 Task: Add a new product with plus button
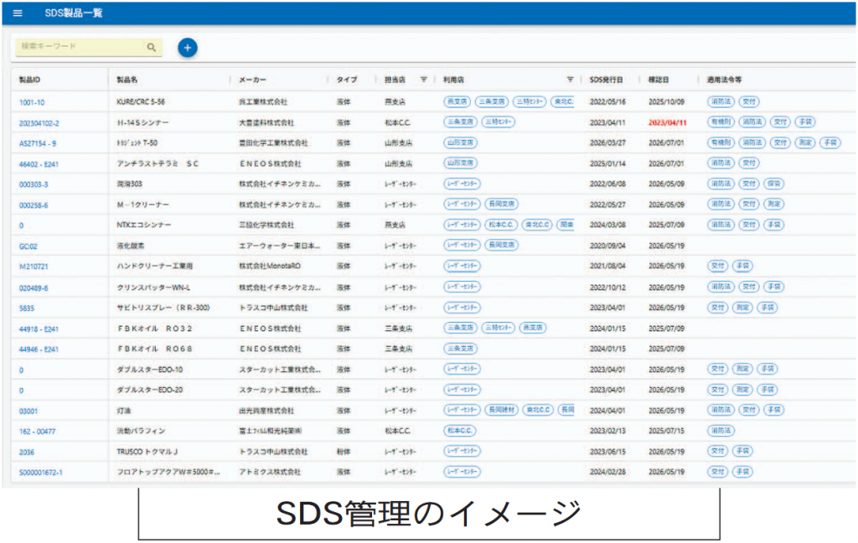(187, 48)
